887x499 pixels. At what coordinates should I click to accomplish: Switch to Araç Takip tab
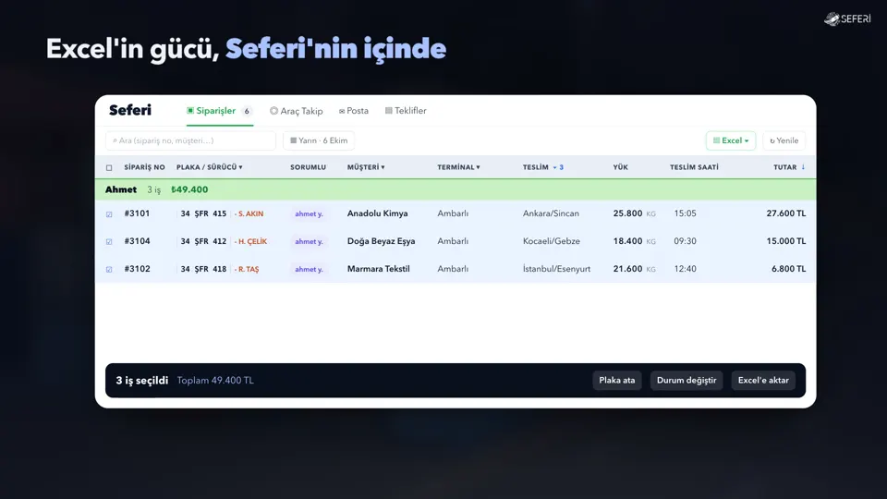pos(297,111)
